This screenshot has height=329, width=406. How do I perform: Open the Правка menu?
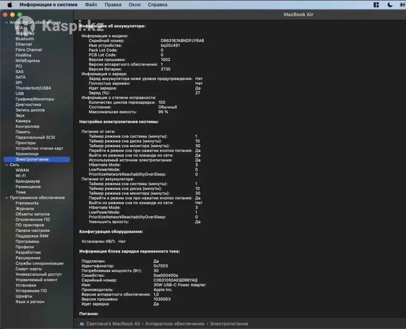pos(113,5)
